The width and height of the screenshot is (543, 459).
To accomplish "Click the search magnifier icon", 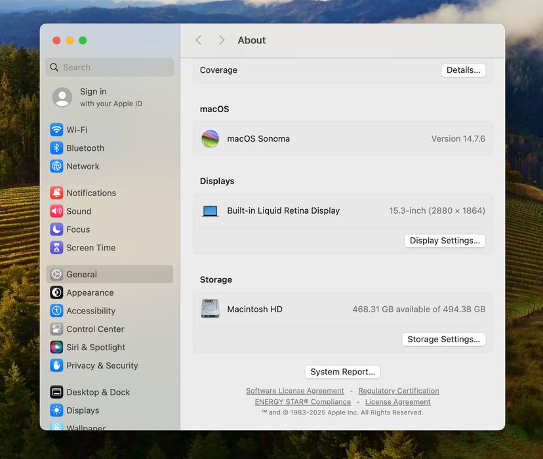I will point(54,67).
